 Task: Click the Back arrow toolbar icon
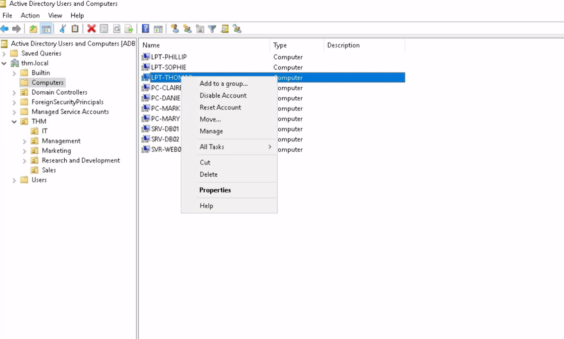click(x=5, y=29)
